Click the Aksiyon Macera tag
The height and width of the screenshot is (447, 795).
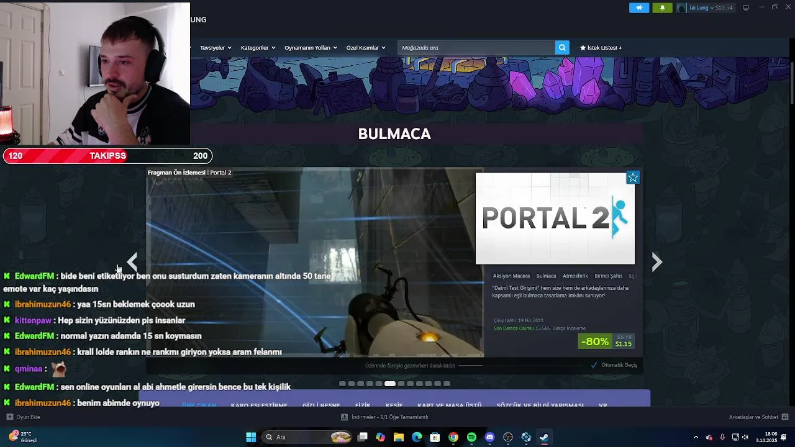511,276
